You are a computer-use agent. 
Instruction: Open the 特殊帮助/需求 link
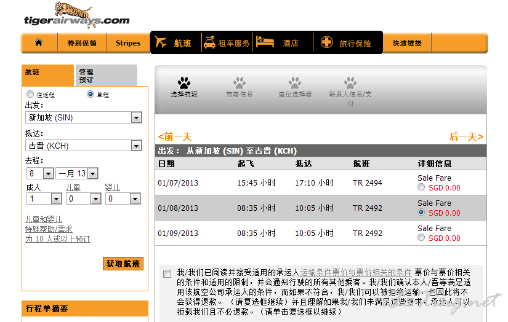tap(49, 229)
